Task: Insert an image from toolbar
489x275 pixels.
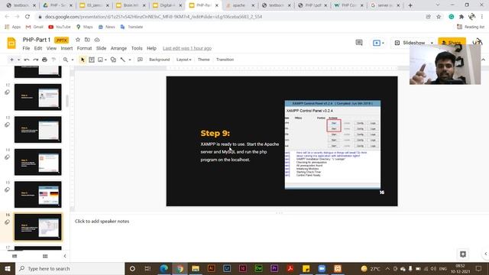Action: 100,60
